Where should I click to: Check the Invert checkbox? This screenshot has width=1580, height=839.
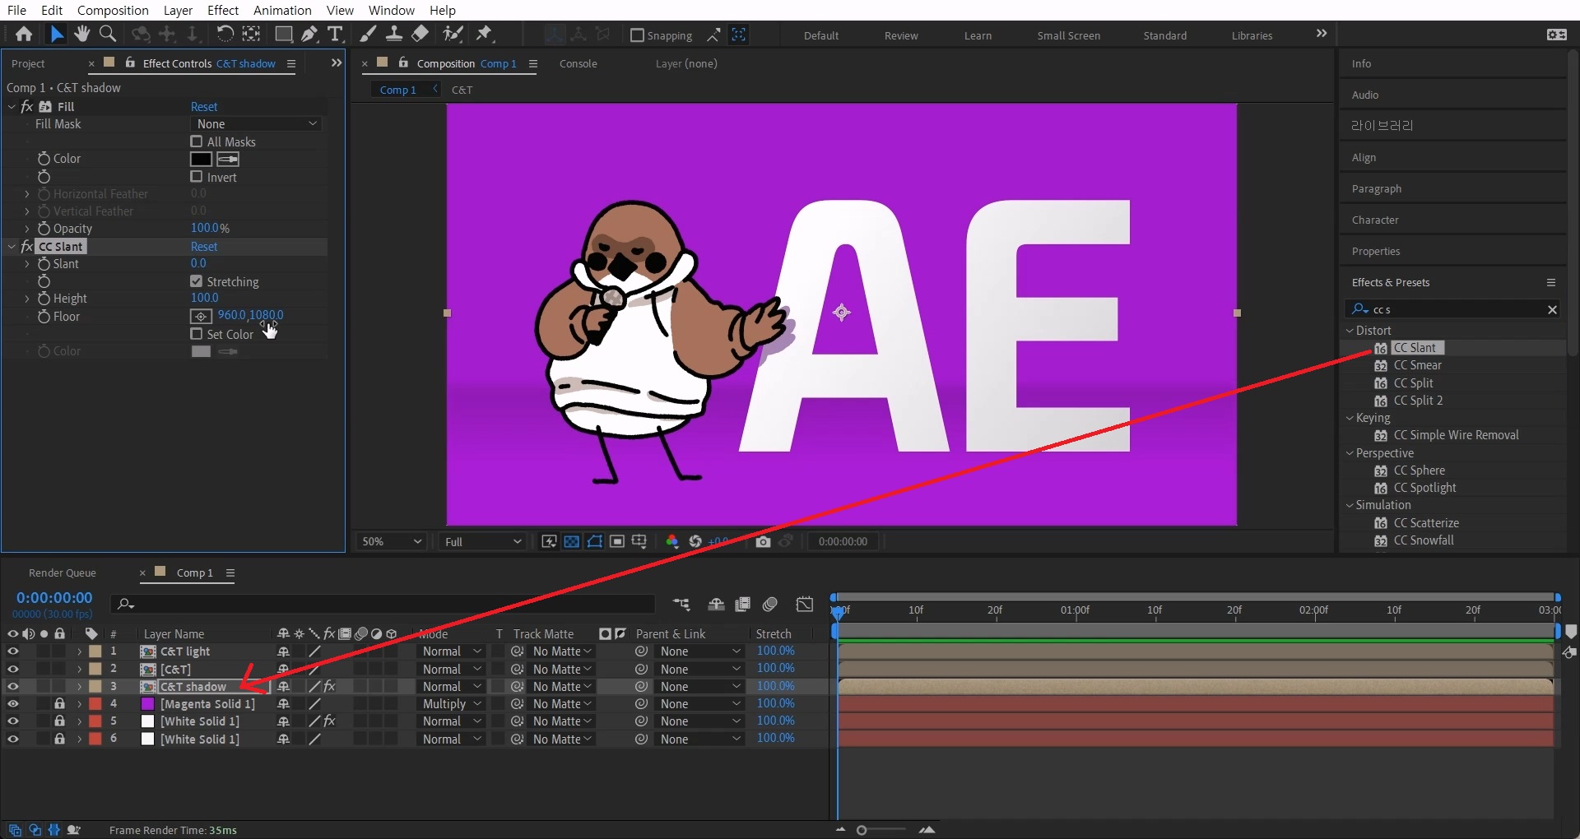tap(197, 177)
